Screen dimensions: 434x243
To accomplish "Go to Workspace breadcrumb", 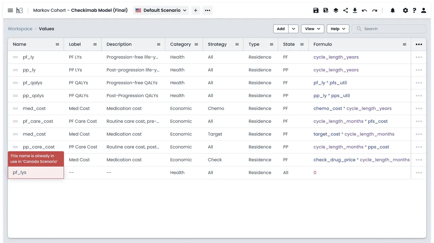I will point(20,29).
